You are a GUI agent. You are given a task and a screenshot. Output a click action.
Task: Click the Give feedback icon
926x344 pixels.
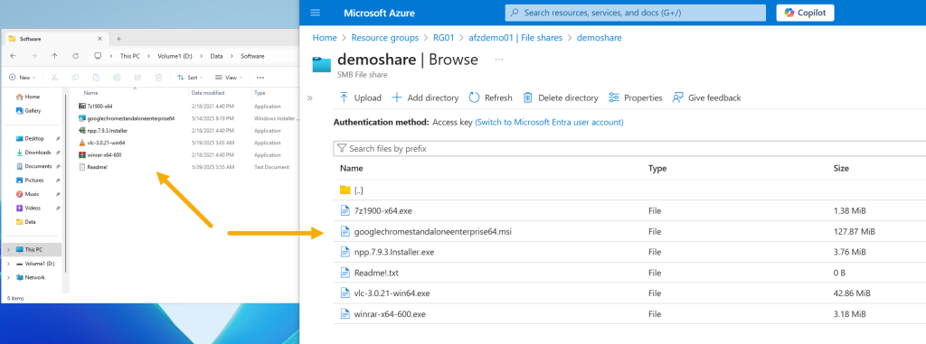678,98
